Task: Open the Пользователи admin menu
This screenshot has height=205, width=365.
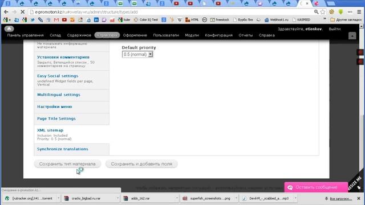Action: click(x=166, y=35)
